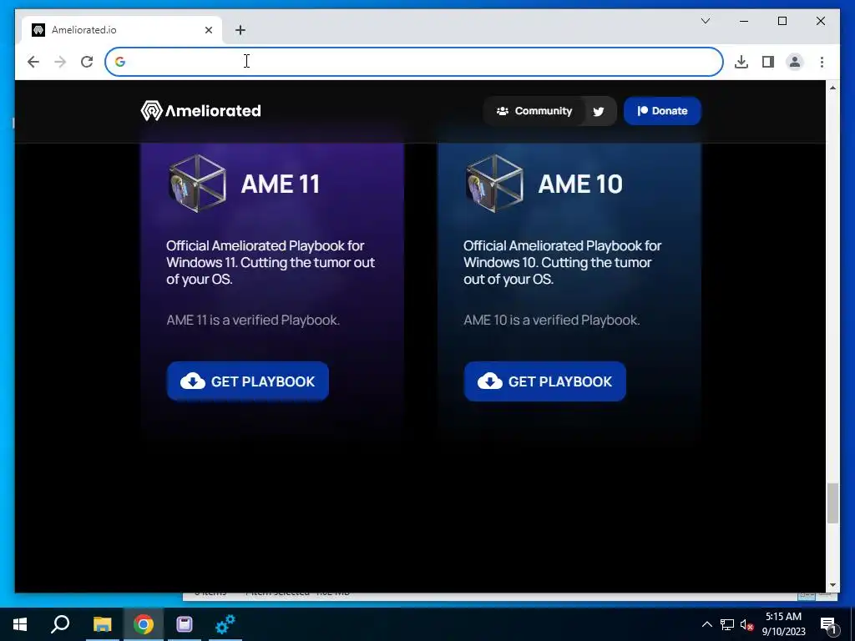The height and width of the screenshot is (641, 855).
Task: Click 'AME 11 is a verified Playbook.' text
Action: [x=253, y=320]
